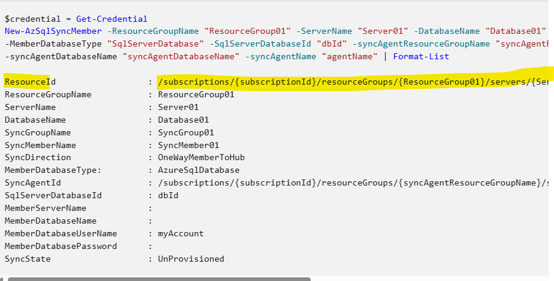Click the "SyncAgentId" label
The image size is (554, 281).
pos(33,183)
